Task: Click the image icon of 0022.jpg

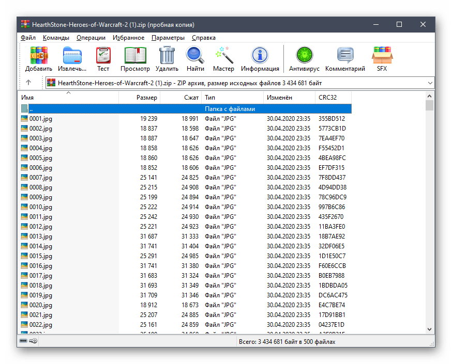Action: click(x=24, y=324)
